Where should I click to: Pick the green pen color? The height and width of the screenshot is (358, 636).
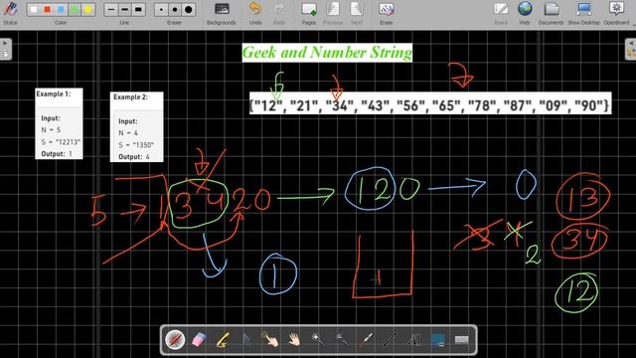(75, 9)
